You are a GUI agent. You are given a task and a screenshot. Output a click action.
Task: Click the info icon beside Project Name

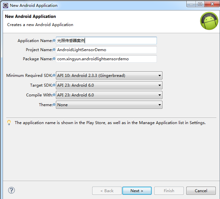54,50
